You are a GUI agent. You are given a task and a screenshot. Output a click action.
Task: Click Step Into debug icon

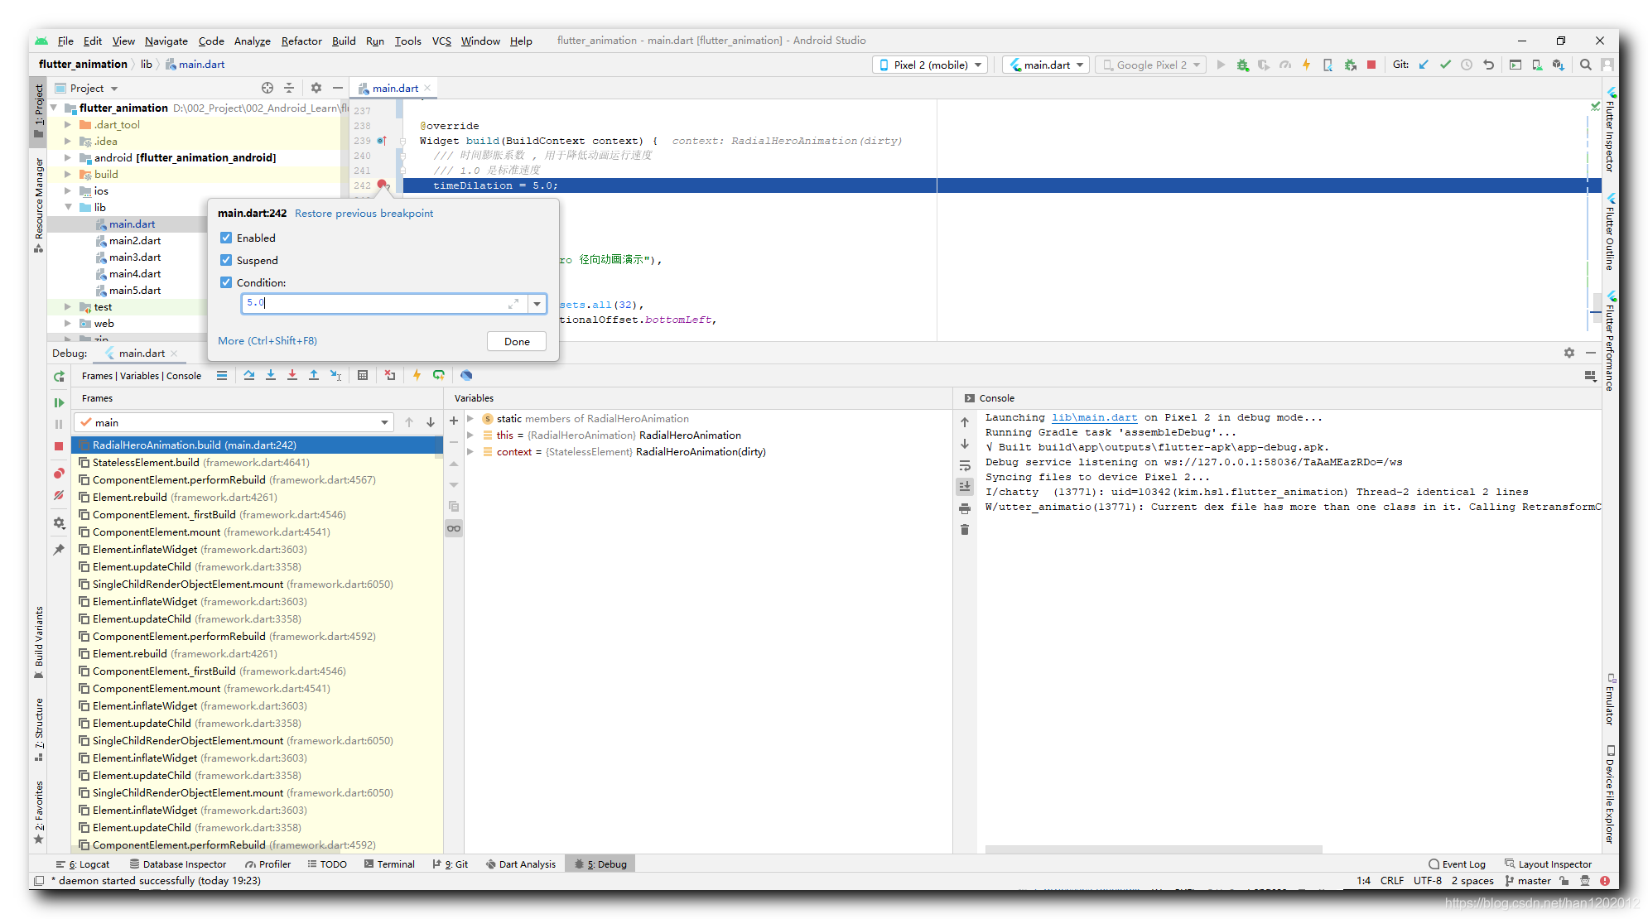pyautogui.click(x=271, y=375)
